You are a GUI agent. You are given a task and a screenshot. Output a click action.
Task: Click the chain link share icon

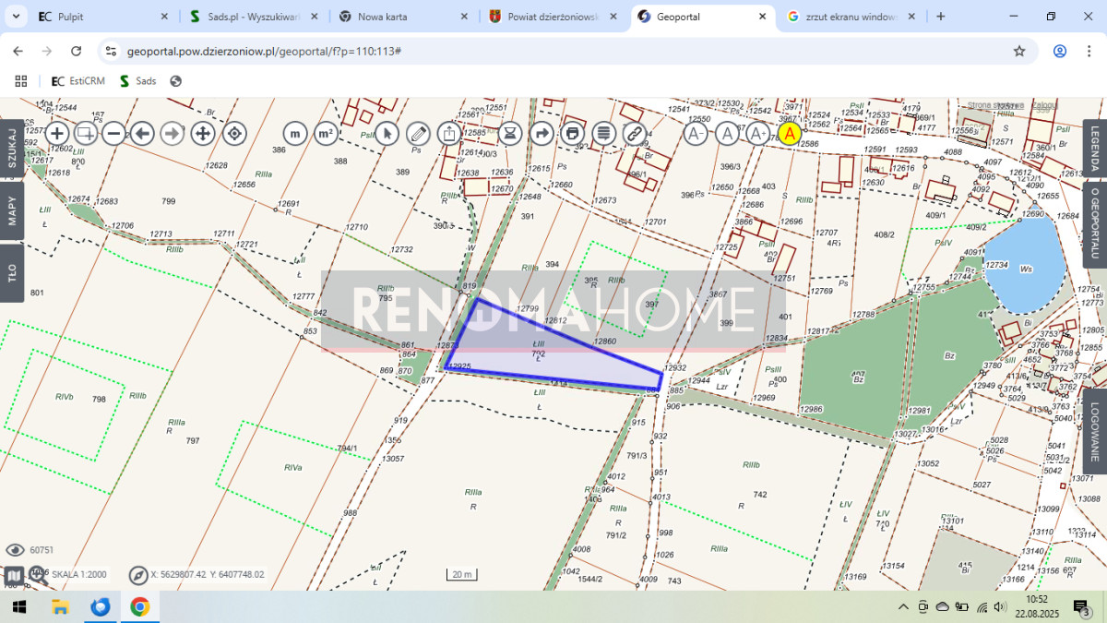point(634,134)
